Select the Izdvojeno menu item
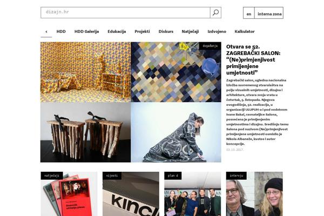Screen dimensions: 324x216 click(x=217, y=31)
